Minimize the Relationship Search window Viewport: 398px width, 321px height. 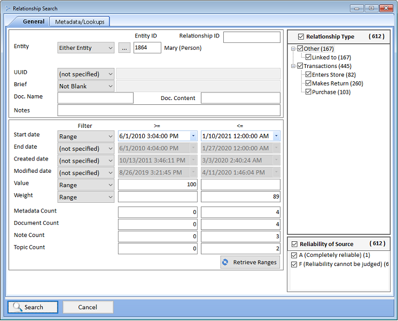pos(357,8)
